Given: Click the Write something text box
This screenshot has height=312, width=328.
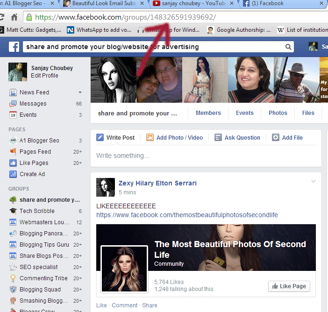Looking at the screenshot, I should (x=206, y=156).
